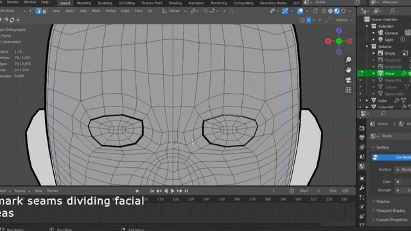Toggle Y axis mirror button
The width and height of the screenshot is (411, 231).
pos(314,20)
